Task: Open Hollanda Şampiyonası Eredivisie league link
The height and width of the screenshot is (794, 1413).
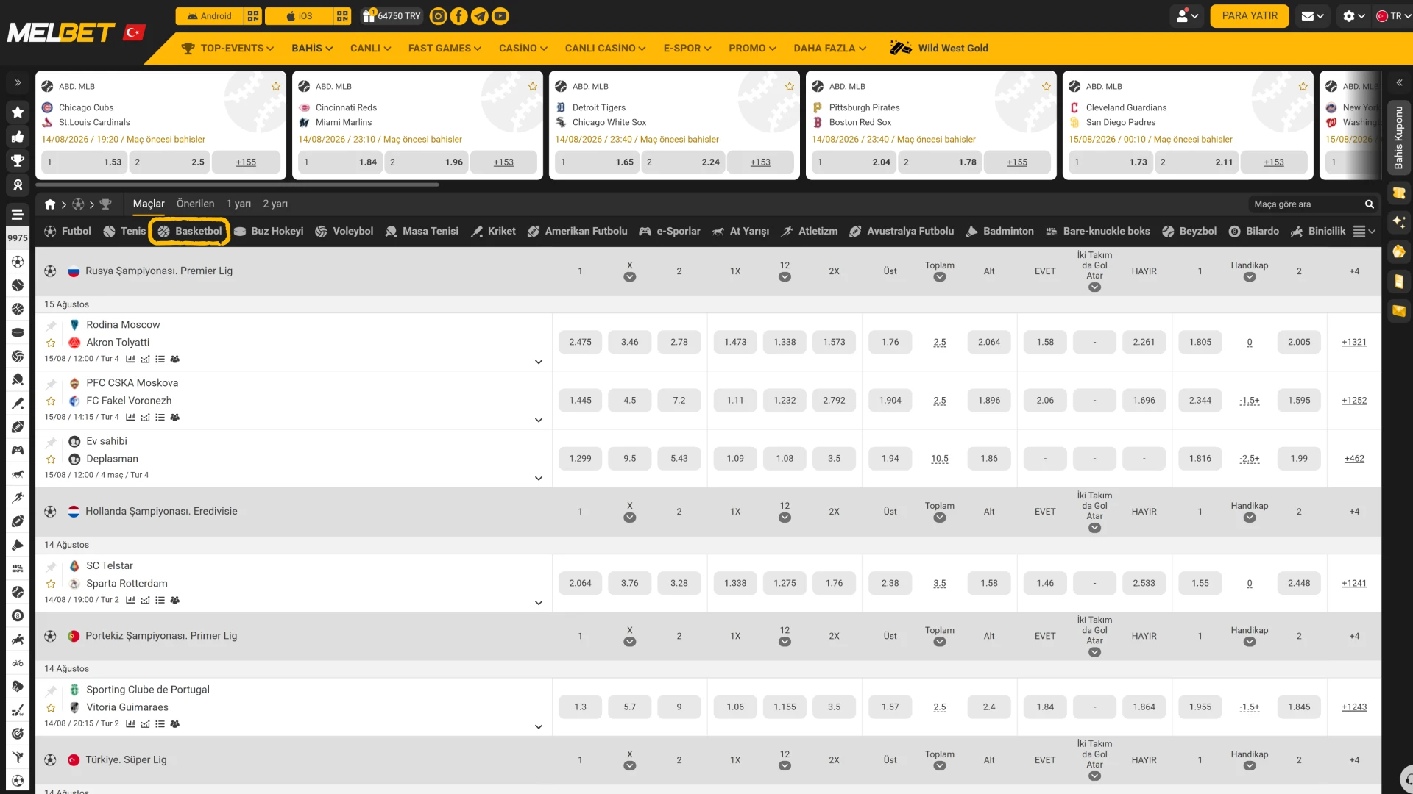Action: pos(161,512)
